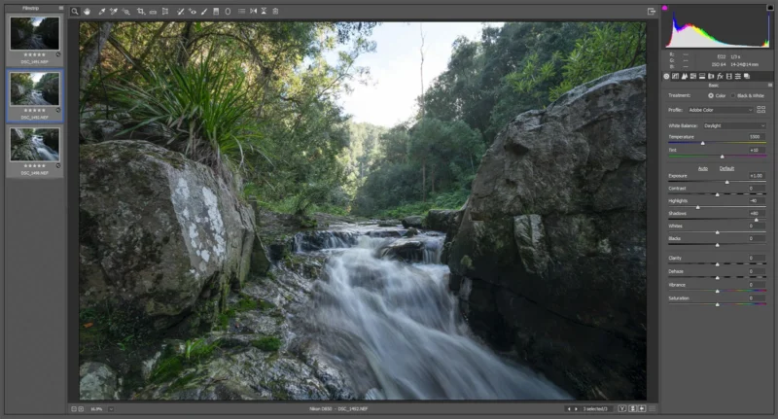Image resolution: width=778 pixels, height=419 pixels.
Task: Toggle the before/after Y preview button
Action: pos(622,408)
